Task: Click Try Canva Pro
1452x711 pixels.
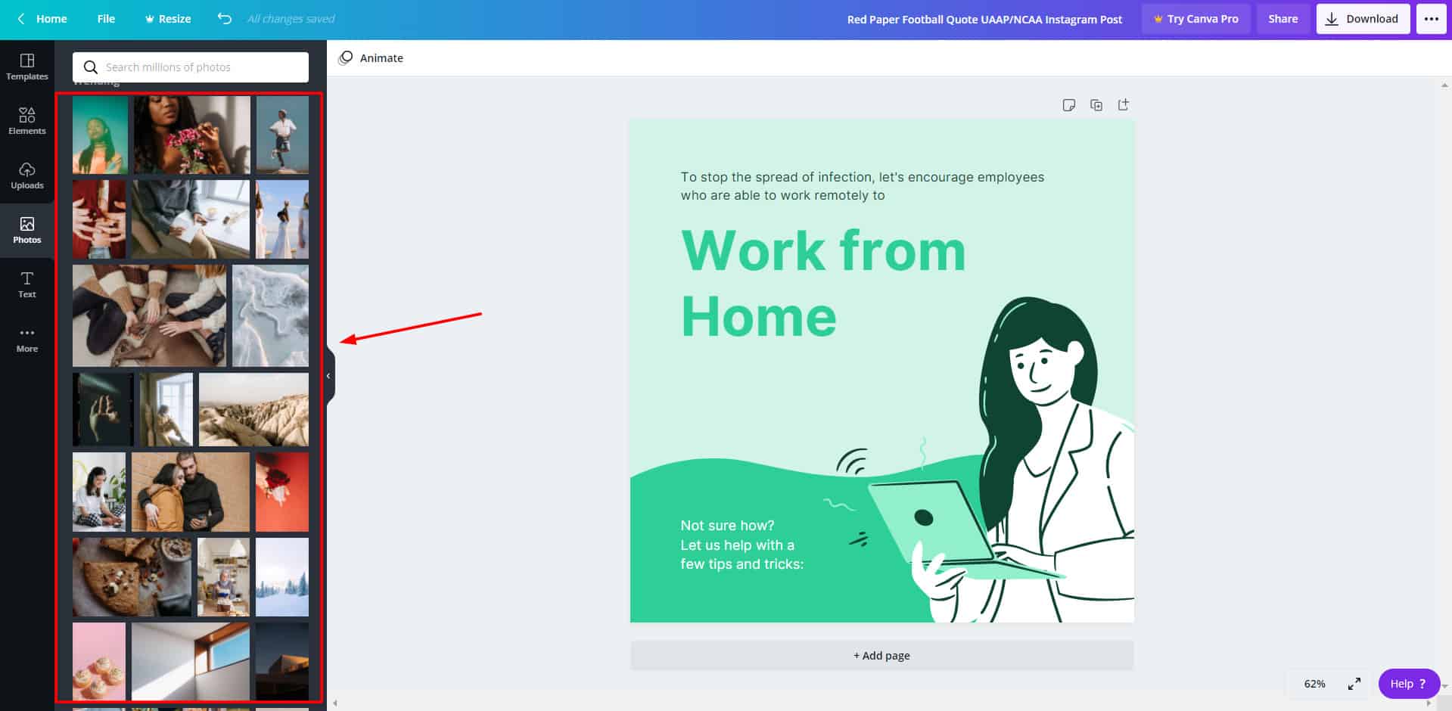Action: (x=1195, y=19)
